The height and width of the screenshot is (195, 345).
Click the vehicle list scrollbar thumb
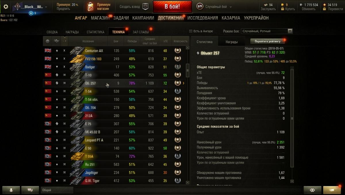click(188, 70)
